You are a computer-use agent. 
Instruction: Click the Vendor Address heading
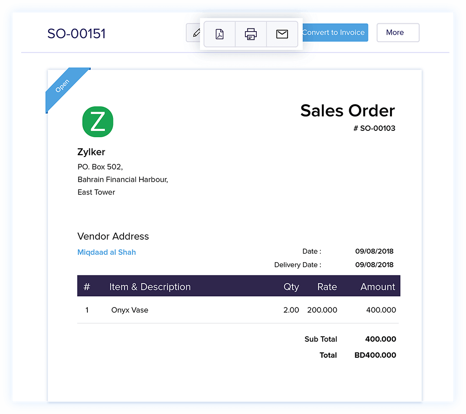pyautogui.click(x=113, y=237)
